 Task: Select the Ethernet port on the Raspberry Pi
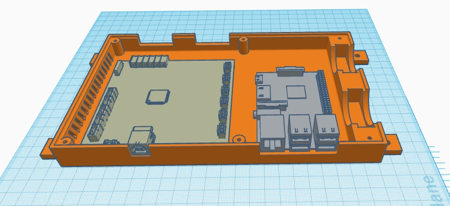pos(272,133)
